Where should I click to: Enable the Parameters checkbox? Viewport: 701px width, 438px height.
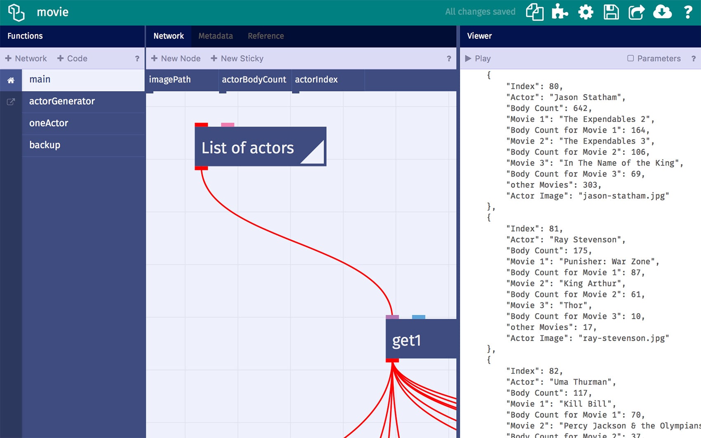(630, 59)
